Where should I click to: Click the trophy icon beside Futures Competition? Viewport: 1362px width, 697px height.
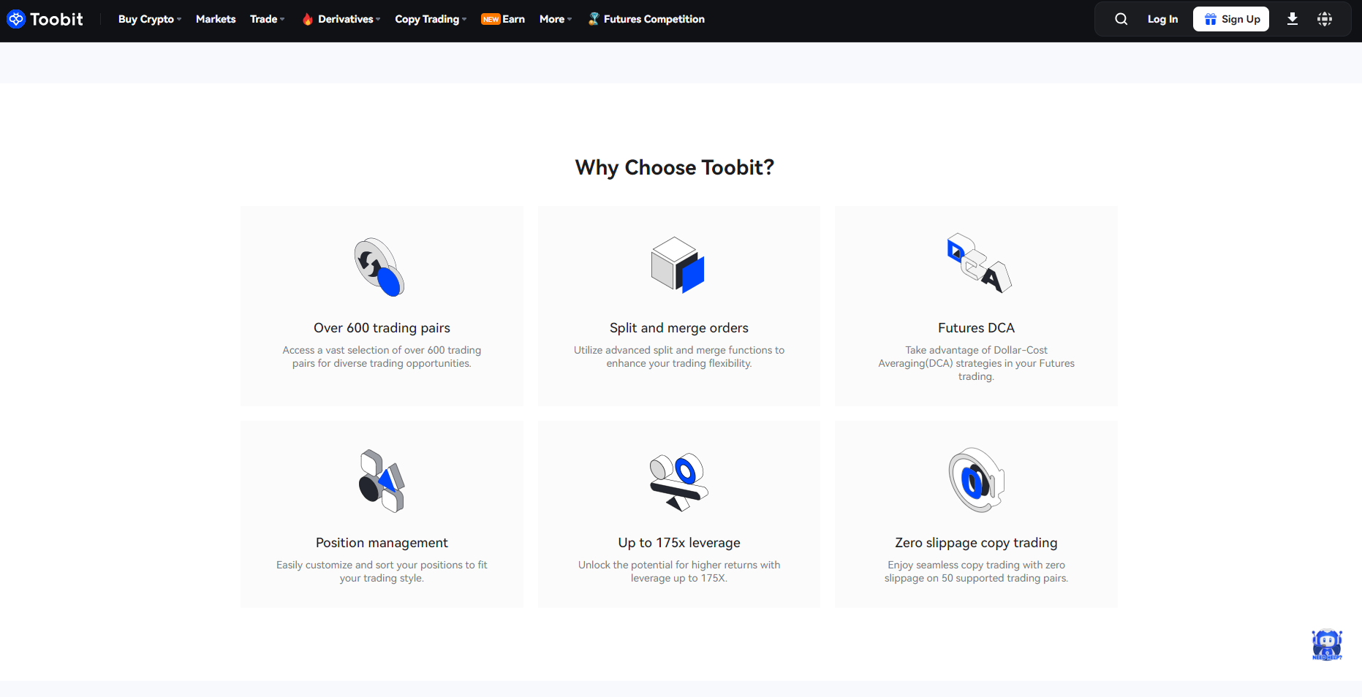pyautogui.click(x=594, y=19)
